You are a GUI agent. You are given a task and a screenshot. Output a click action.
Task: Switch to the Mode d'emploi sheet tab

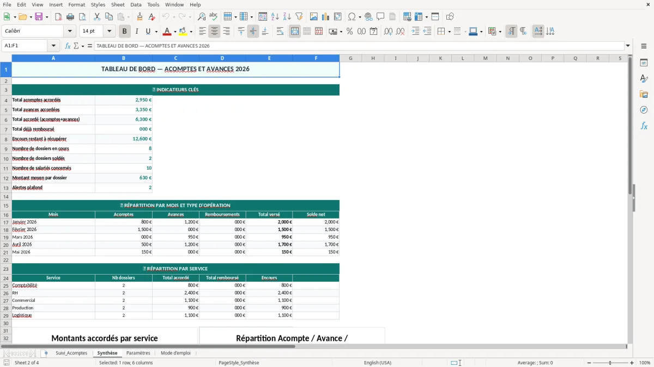tap(175, 353)
